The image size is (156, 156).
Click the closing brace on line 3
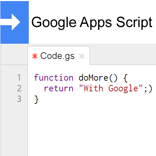[36, 99]
